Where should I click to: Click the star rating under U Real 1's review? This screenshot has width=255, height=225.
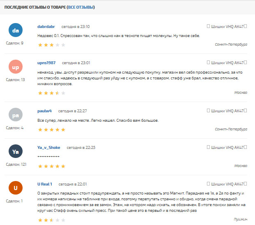(52, 220)
